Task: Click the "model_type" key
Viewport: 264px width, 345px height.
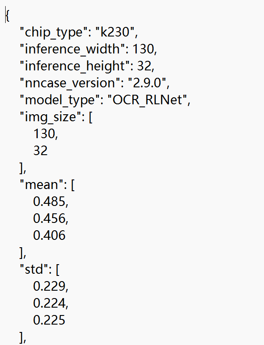Action: coord(60,100)
